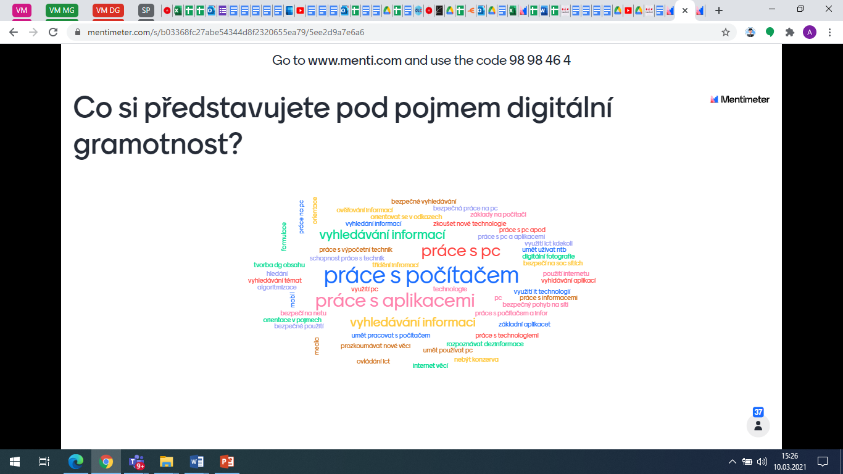
Task: Switch to the Word document tab
Action: 544,10
